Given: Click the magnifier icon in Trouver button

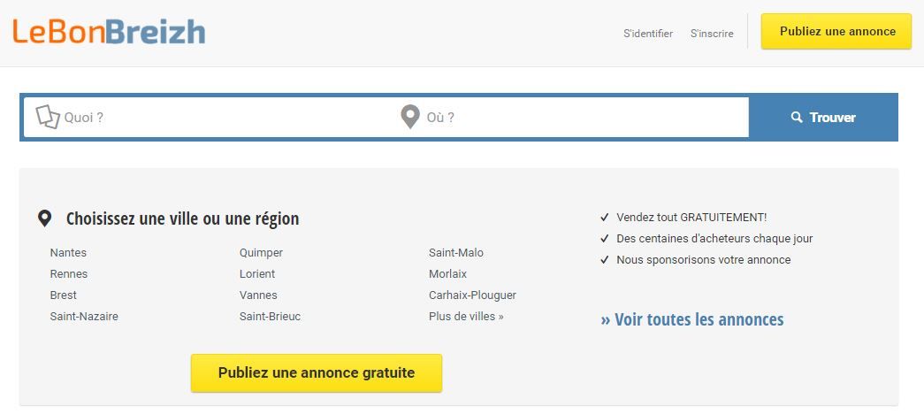Looking at the screenshot, I should tap(797, 117).
